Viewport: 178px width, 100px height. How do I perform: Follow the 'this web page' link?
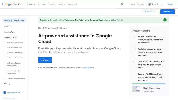[89, 68]
